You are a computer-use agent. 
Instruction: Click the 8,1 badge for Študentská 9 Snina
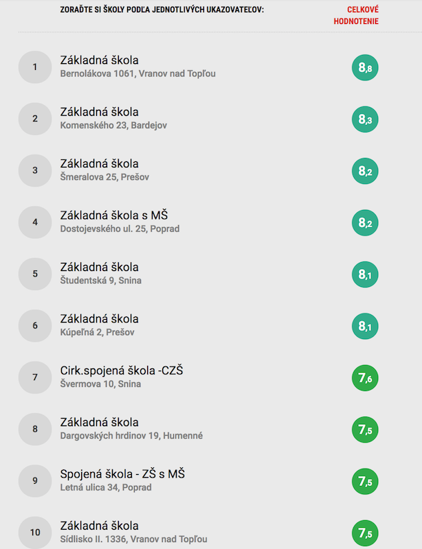[x=365, y=274]
